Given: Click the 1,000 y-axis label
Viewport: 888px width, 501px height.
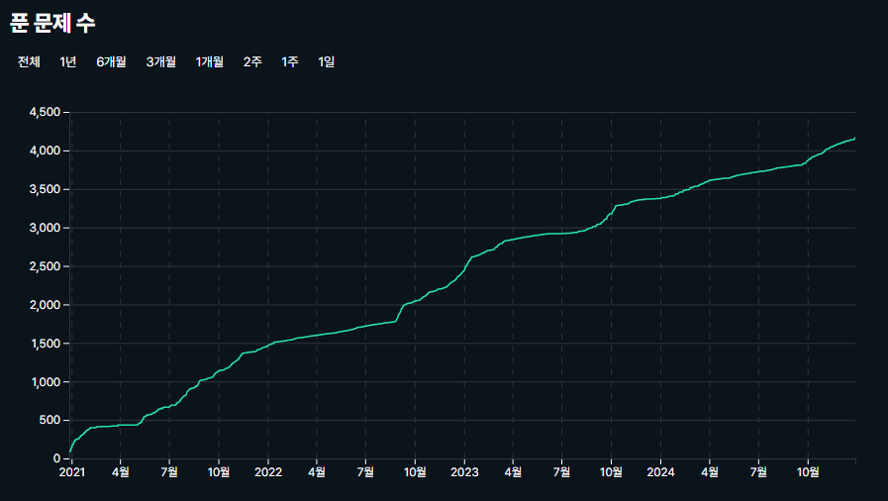Looking at the screenshot, I should [45, 381].
